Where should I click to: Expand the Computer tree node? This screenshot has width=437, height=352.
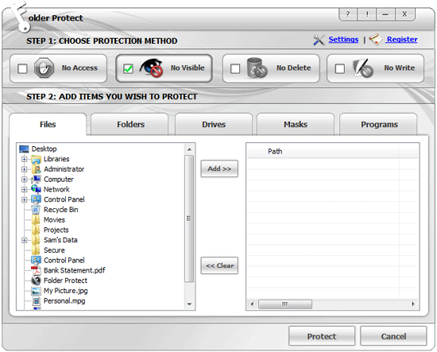pyautogui.click(x=25, y=180)
